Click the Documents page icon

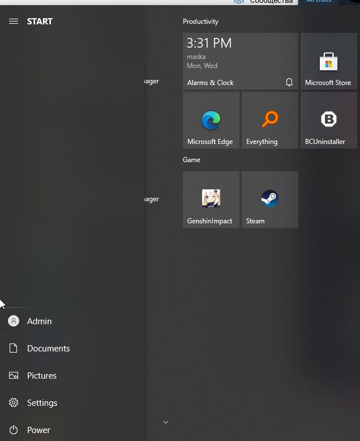[x=14, y=348]
